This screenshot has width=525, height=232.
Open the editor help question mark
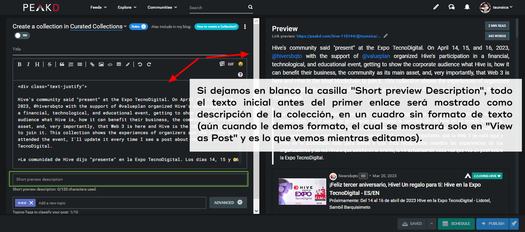(240, 75)
